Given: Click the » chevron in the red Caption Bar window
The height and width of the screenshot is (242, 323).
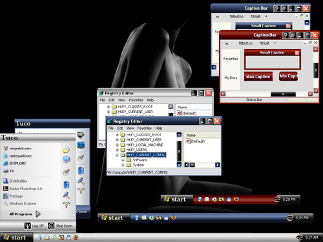Looking at the screenshot, I should tap(227, 43).
